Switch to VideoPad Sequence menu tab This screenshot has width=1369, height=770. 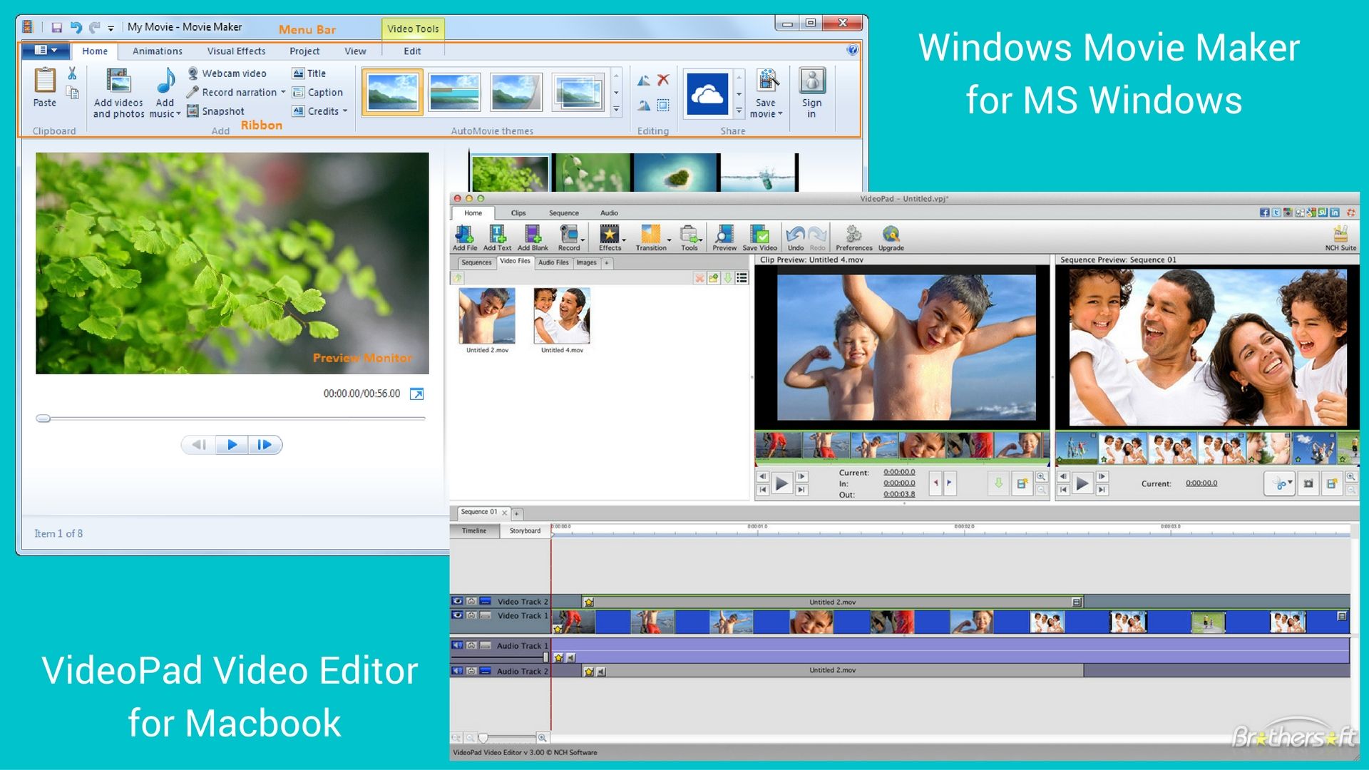[x=564, y=213]
